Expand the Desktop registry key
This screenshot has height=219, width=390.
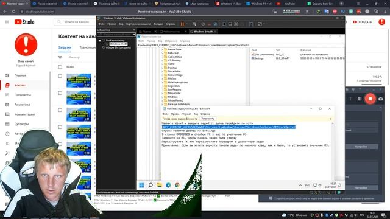click(x=162, y=68)
